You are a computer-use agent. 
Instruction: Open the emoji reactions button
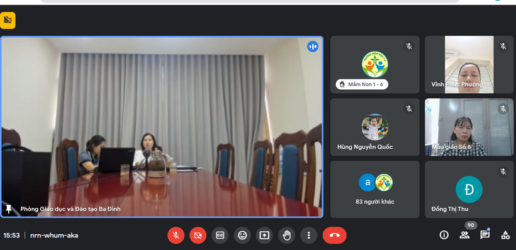click(x=242, y=235)
